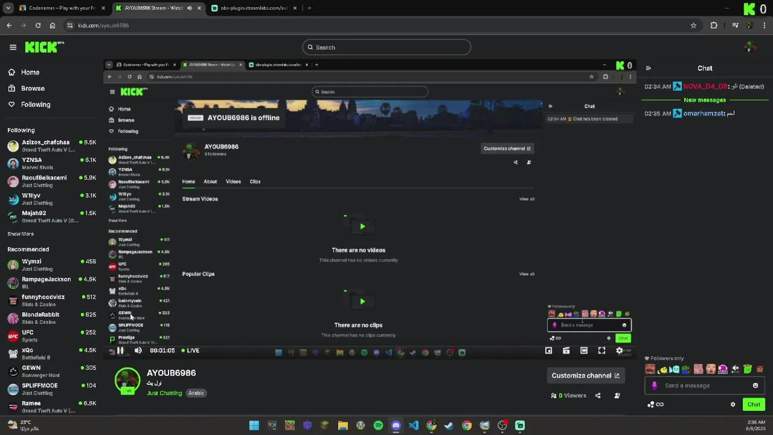Open UFC Sports channel

(51, 335)
